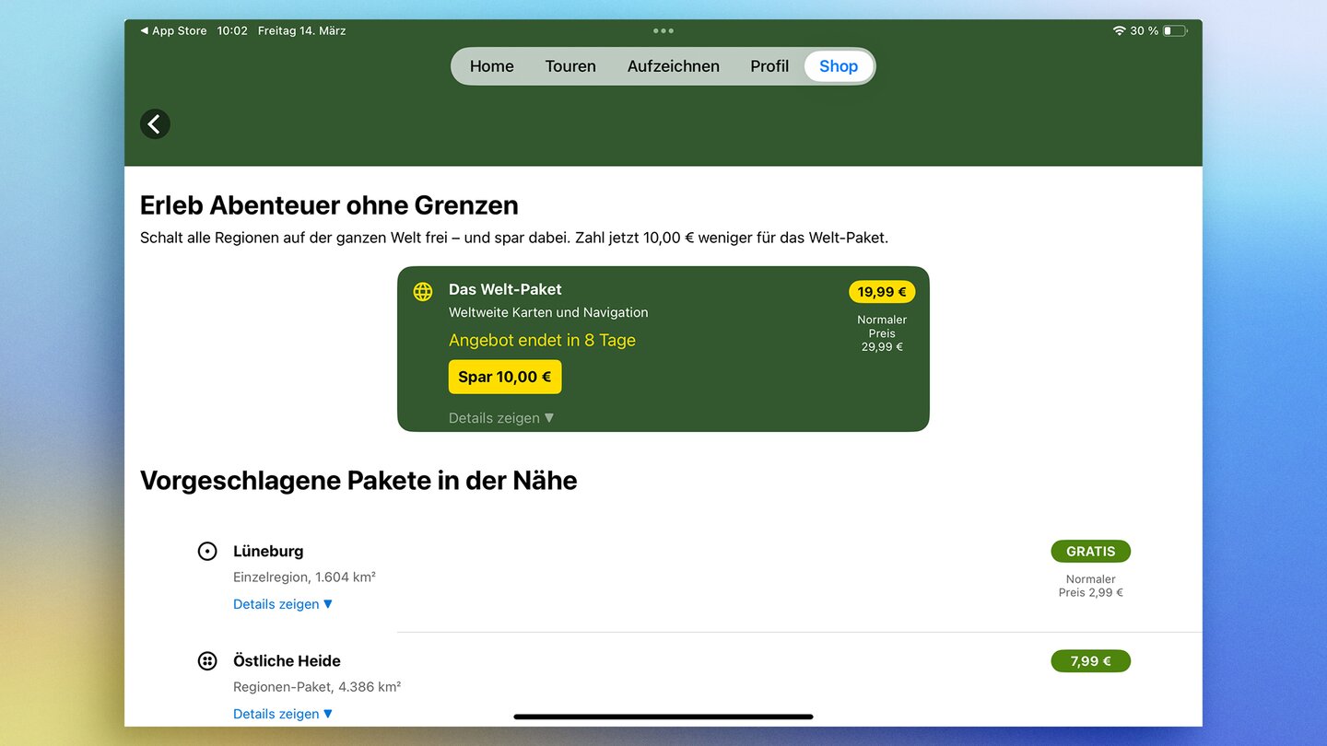Switch to the Home tab

click(491, 66)
